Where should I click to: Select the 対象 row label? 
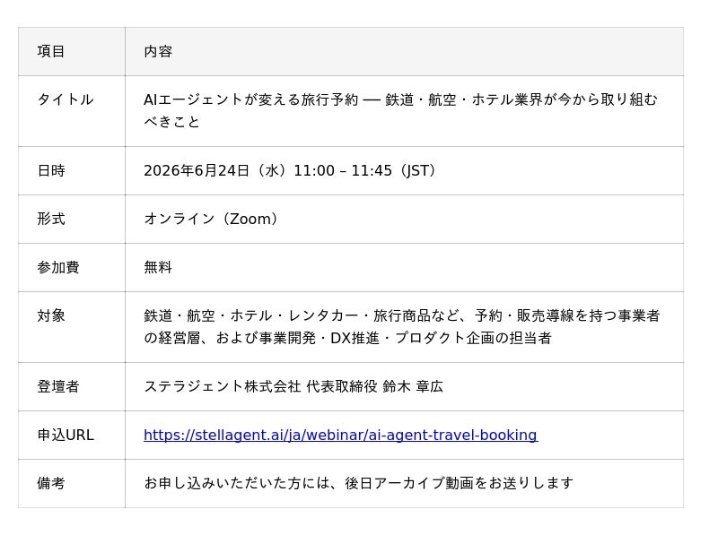click(x=51, y=315)
